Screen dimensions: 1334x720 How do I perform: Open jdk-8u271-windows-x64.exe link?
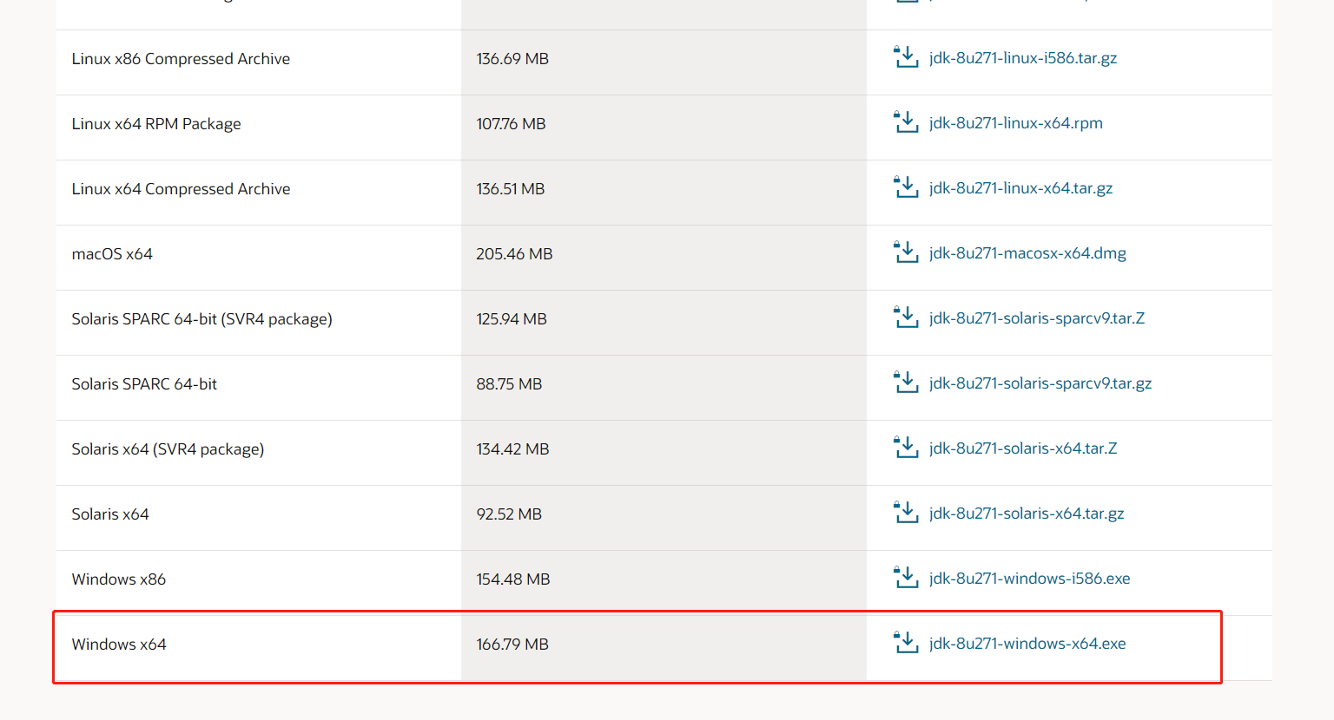click(1027, 644)
